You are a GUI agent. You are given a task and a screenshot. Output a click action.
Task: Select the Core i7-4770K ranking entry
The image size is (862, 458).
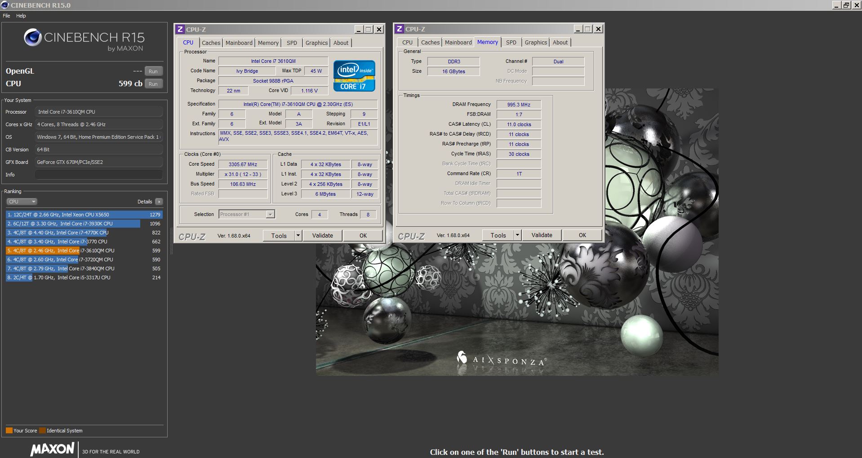tap(84, 233)
